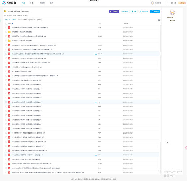
Task: Click the PDF icon of the first file
Action: [x=9, y=28]
